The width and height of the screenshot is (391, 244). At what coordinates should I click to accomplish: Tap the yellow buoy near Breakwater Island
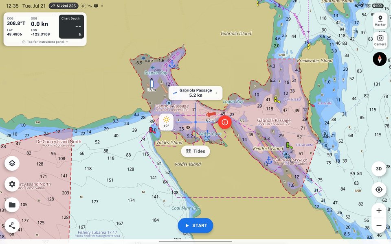click(x=309, y=46)
